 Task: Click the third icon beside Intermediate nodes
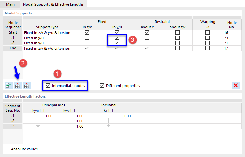click(x=27, y=86)
